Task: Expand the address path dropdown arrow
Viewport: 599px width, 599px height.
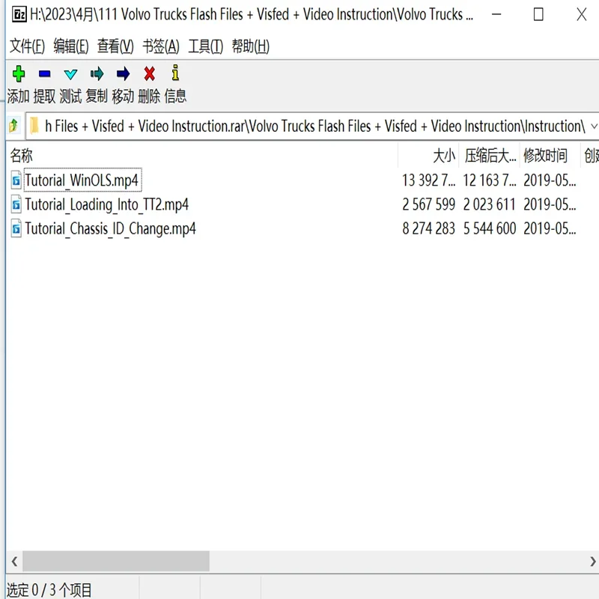Action: (x=594, y=126)
